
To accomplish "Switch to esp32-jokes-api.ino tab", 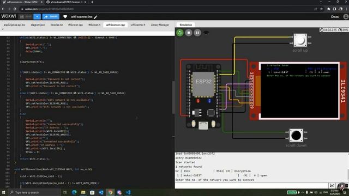I will pos(15,25).
